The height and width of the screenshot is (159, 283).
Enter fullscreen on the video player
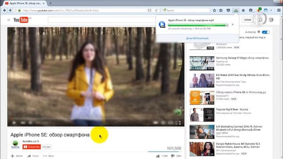point(180,123)
